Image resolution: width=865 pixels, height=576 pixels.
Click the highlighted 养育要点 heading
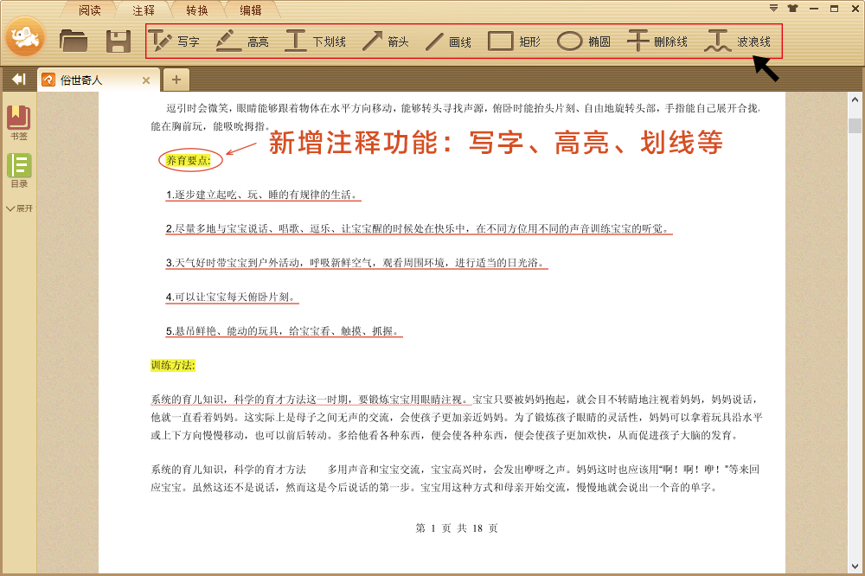pos(188,161)
